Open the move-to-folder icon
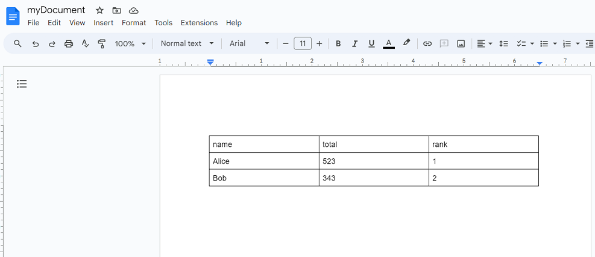The width and height of the screenshot is (595, 257). (116, 10)
